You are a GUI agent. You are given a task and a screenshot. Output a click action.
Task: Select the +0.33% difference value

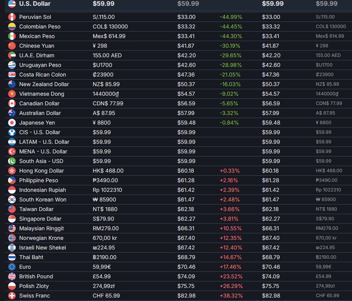(230, 171)
